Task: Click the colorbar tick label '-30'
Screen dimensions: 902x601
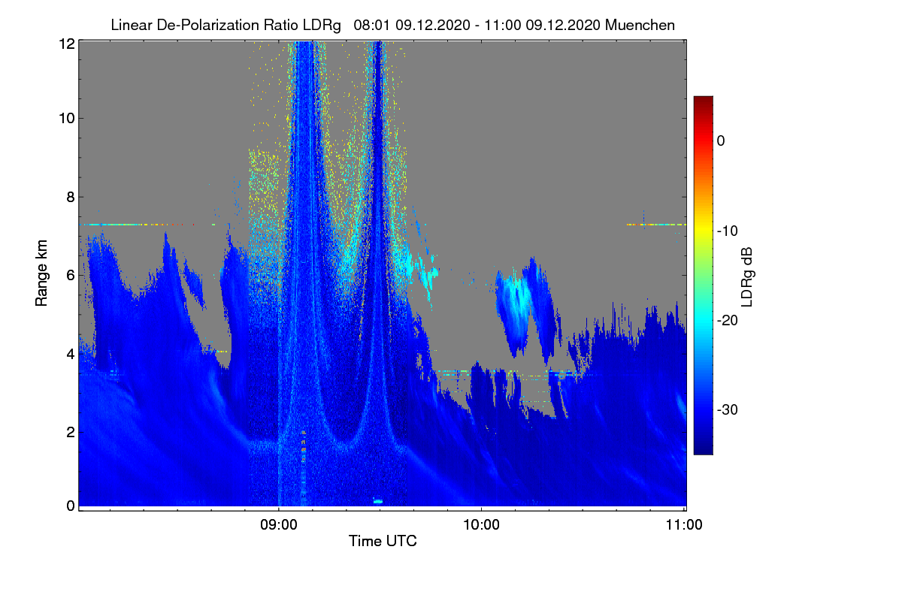Action: point(728,410)
